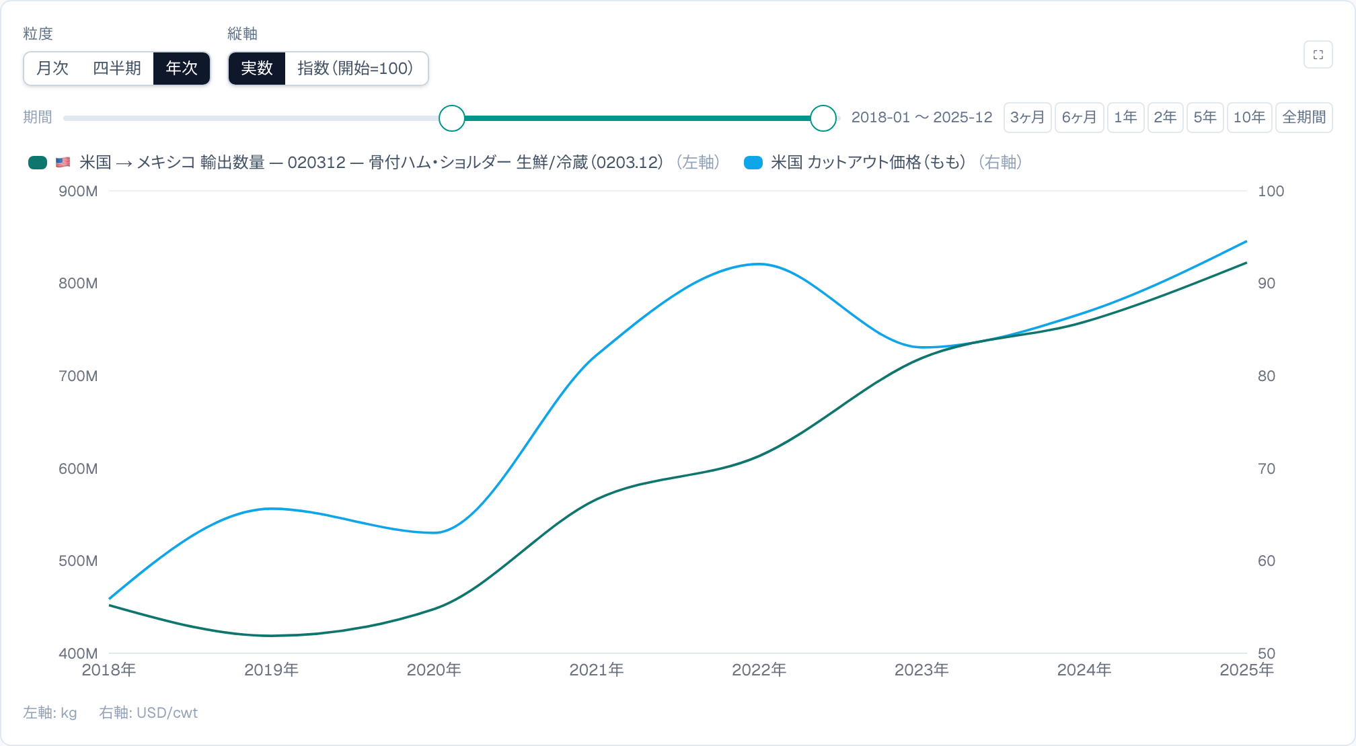Click the 500M left axis label

[x=78, y=561]
